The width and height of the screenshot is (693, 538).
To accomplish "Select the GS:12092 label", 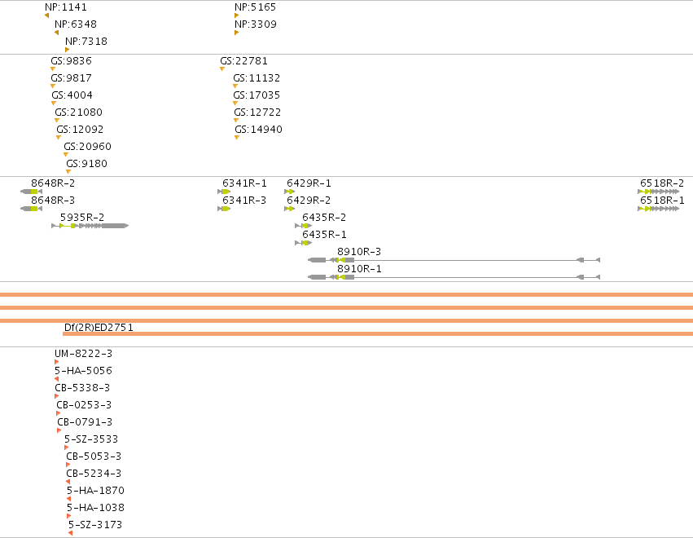I will coord(80,129).
